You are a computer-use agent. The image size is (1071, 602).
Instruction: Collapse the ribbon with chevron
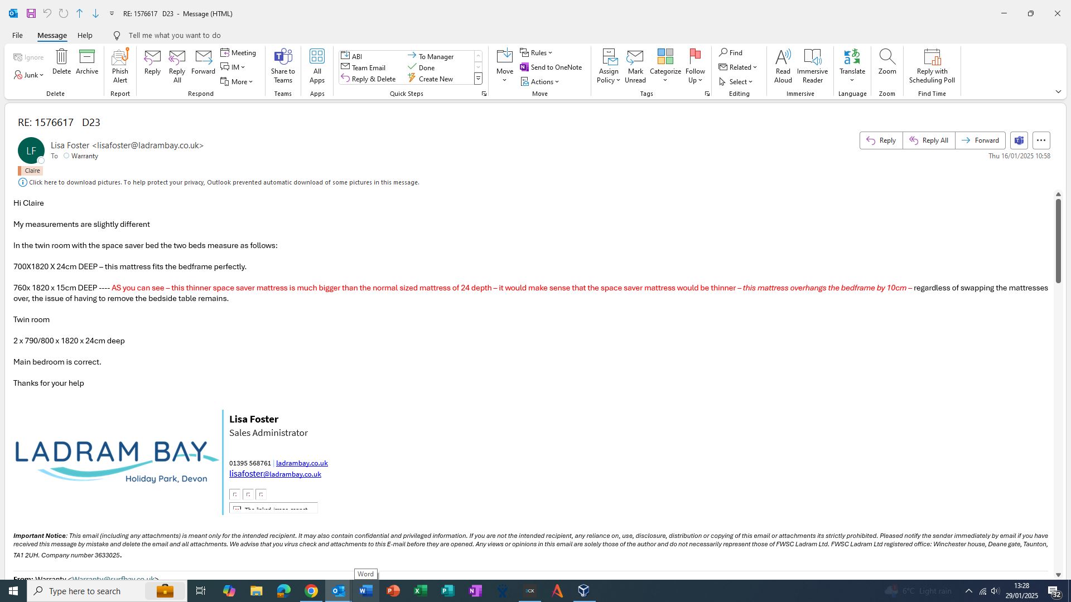[1058, 92]
